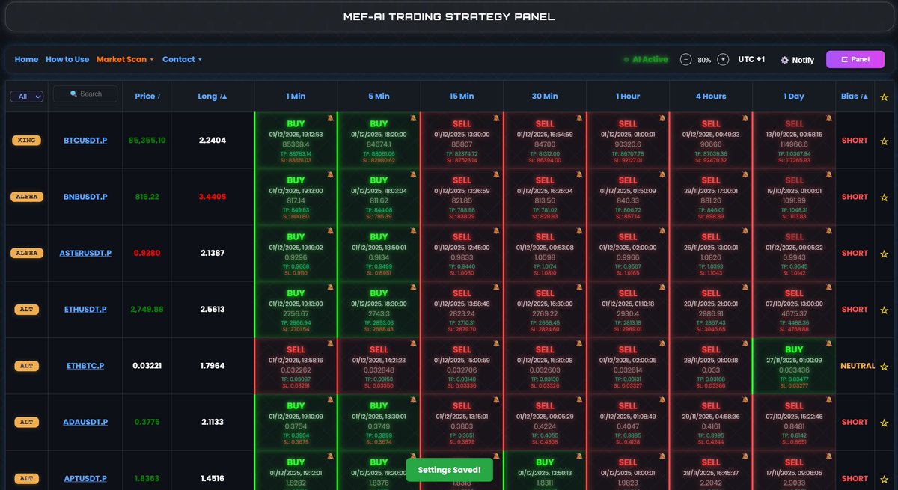Click the purple Panel button

pyautogui.click(x=855, y=58)
